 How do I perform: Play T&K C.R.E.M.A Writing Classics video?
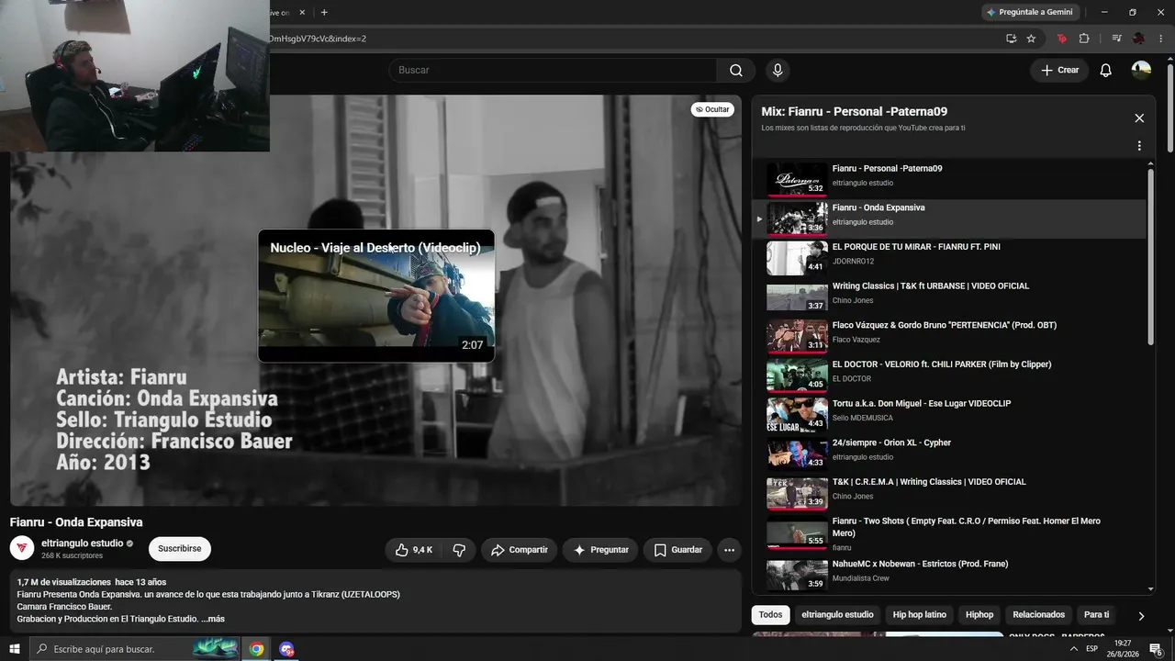point(950,493)
